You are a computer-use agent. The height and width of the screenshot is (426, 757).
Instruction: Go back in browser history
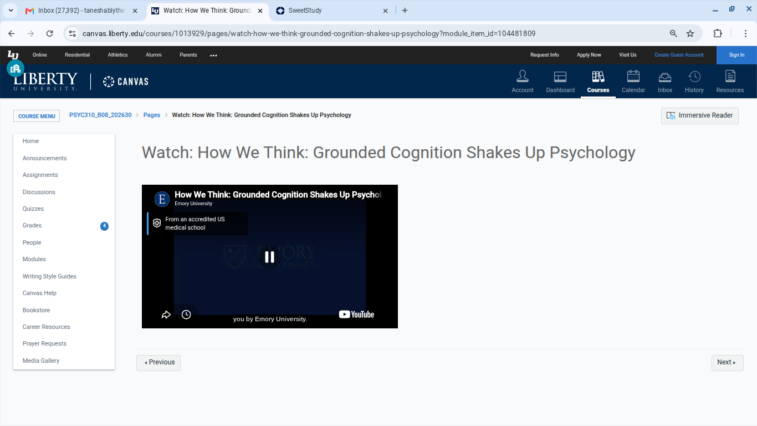12,33
